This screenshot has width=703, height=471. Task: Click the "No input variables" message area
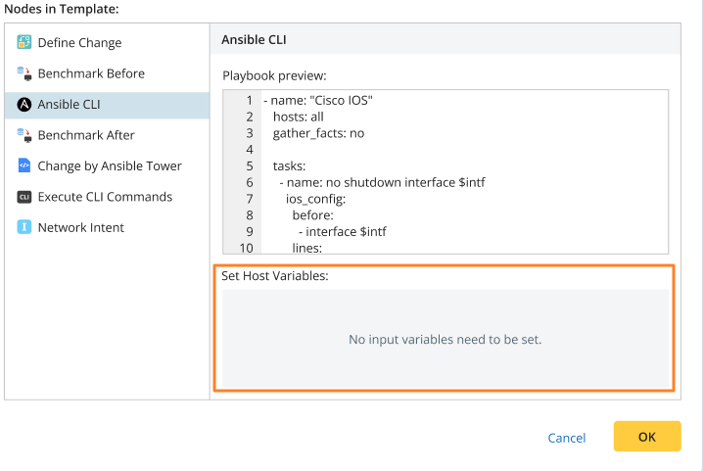[445, 340]
